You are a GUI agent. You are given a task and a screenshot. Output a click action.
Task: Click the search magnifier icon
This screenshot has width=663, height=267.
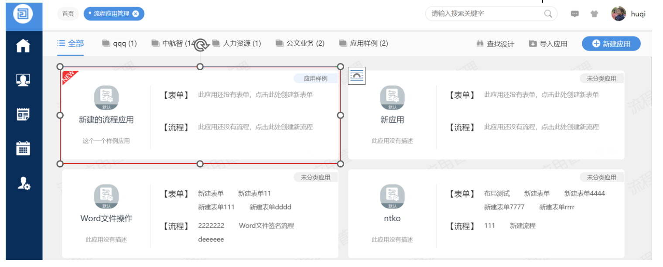548,14
